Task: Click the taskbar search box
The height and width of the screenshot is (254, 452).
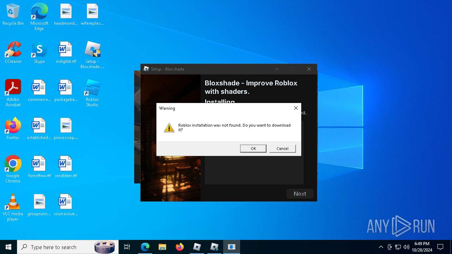Action: 68,247
